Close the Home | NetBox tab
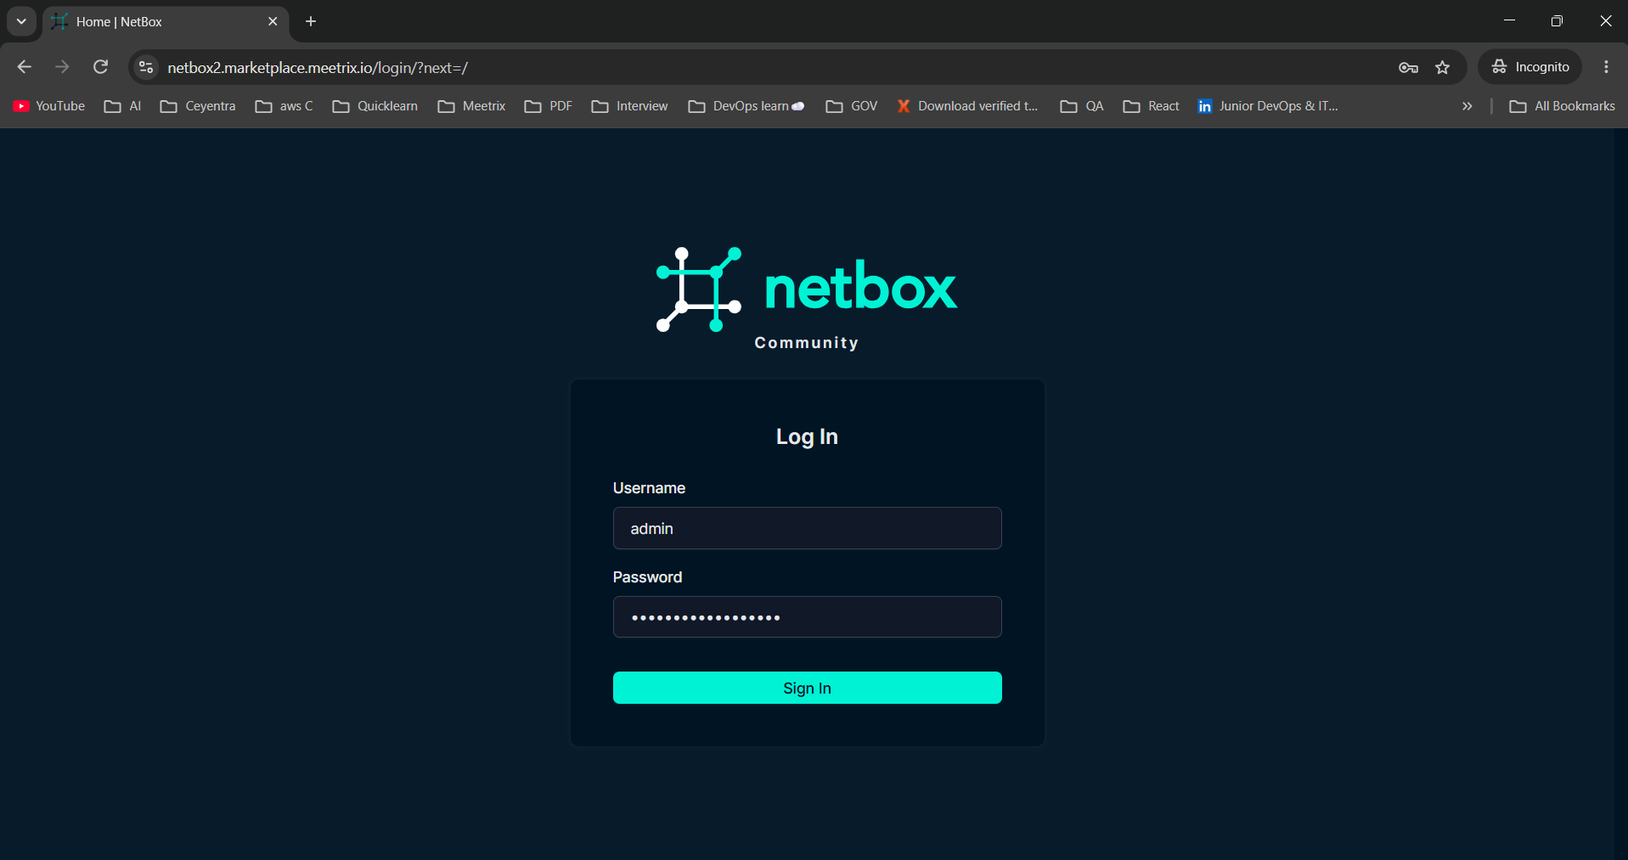This screenshot has width=1628, height=860. pos(273,21)
